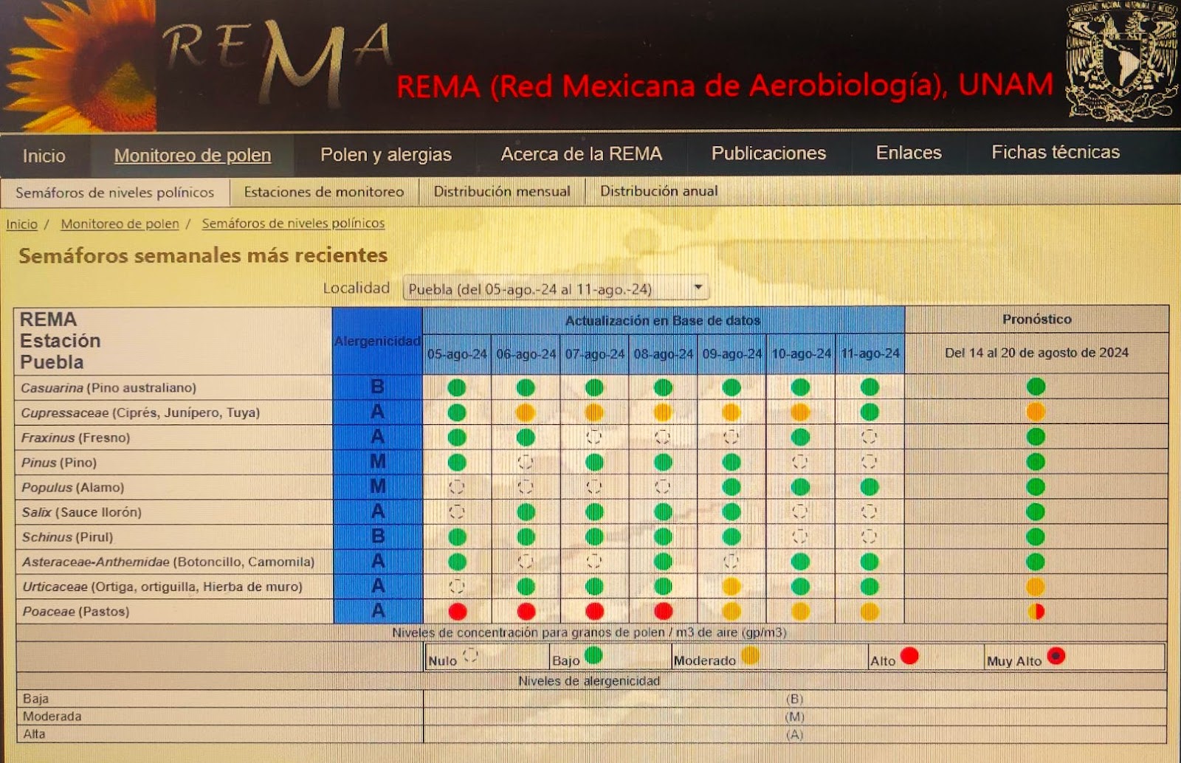
Task: Switch to Estaciones de monitoreo tab
Action: click(x=324, y=192)
